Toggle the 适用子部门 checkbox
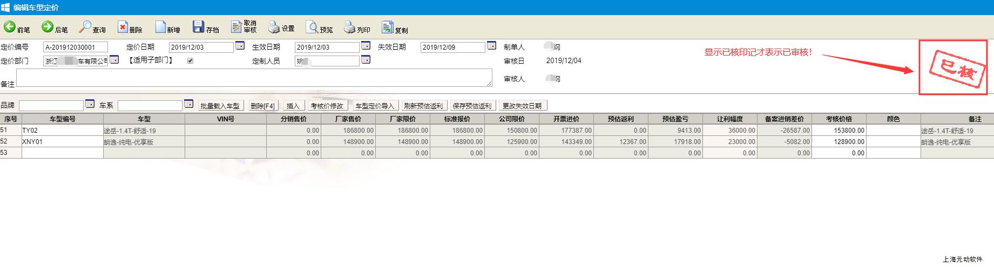994x267 pixels. [x=190, y=61]
